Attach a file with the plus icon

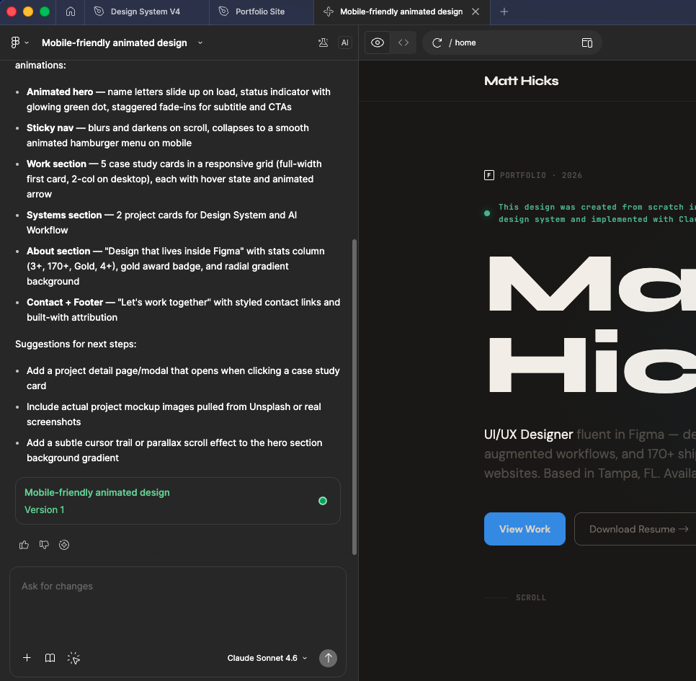click(x=27, y=658)
